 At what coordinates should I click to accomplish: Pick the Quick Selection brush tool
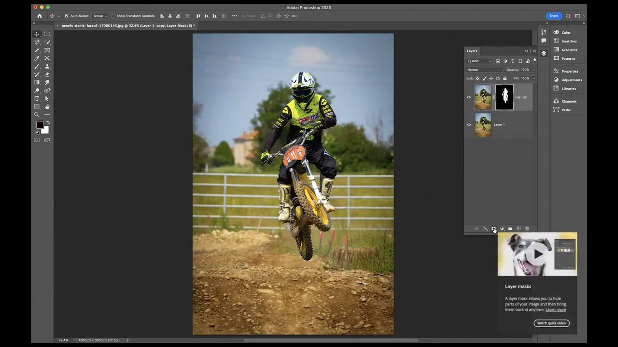coord(47,42)
